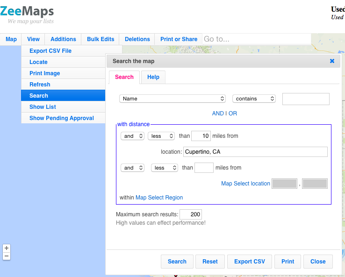Open first 'and' dropdown in distance section

[x=132, y=136]
